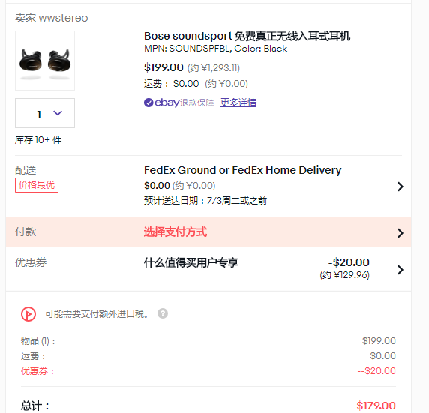Click the 价格最优 badge
429x413 pixels.
point(37,185)
